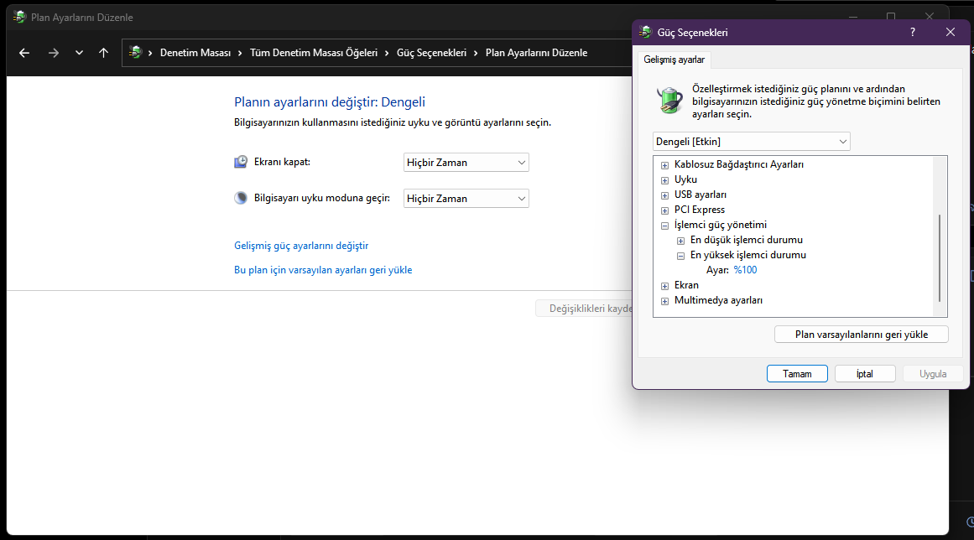This screenshot has height=540, width=974.
Task: Open the Bilgisayarı uyku moduna geçir dropdown
Action: (x=466, y=199)
